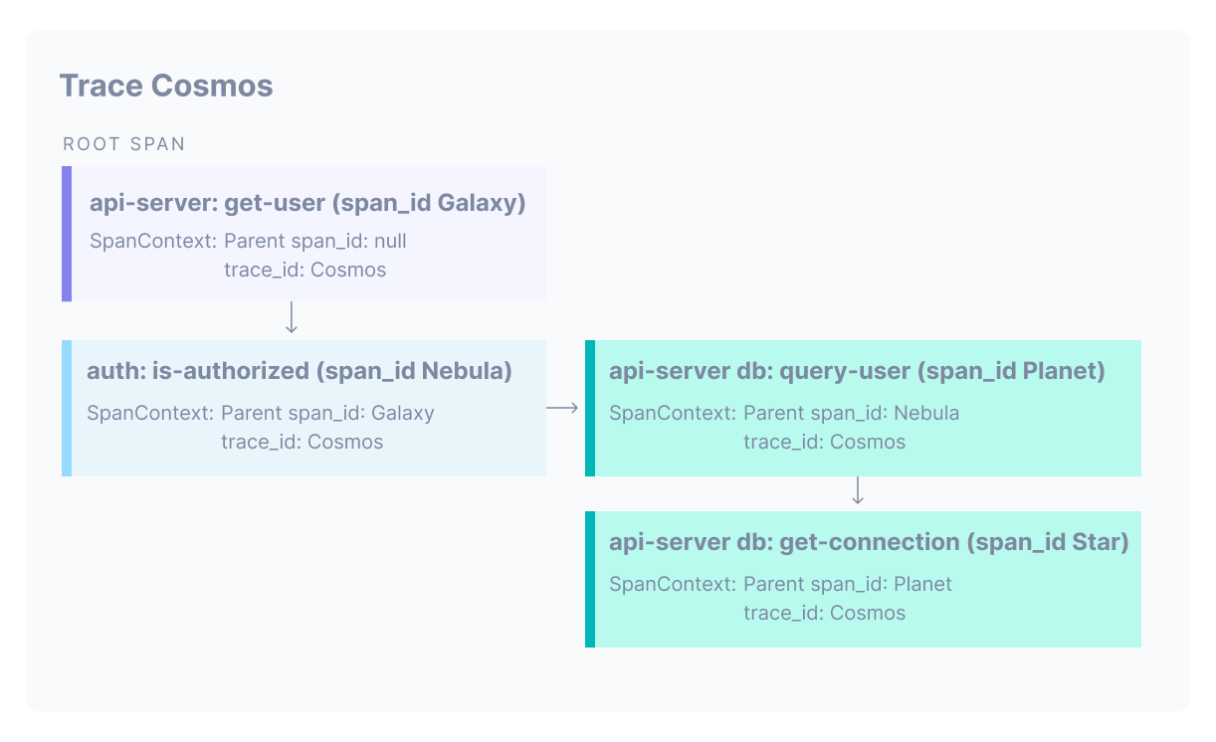Click the trace_id line in the get-user span

[x=304, y=270]
